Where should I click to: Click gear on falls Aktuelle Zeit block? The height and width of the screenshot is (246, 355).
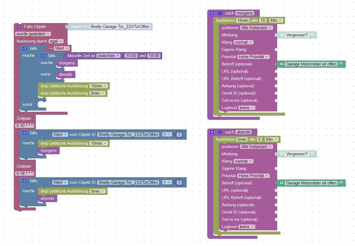click(x=43, y=56)
